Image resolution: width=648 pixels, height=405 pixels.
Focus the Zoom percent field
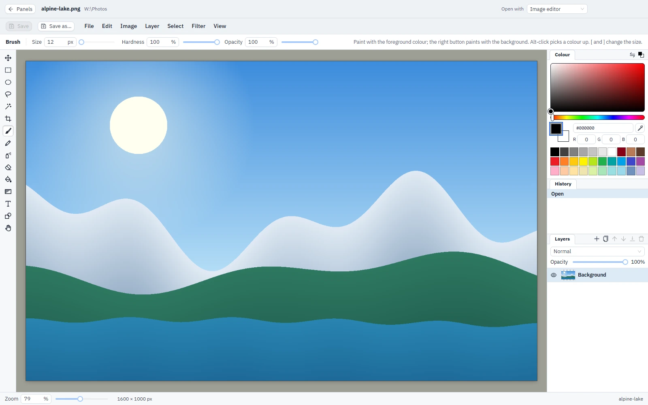coord(36,399)
